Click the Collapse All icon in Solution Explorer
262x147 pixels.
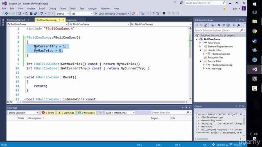[x=224, y=25]
